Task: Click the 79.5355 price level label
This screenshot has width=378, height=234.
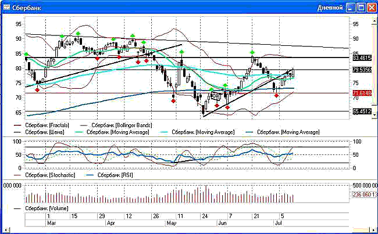Action: click(x=362, y=70)
